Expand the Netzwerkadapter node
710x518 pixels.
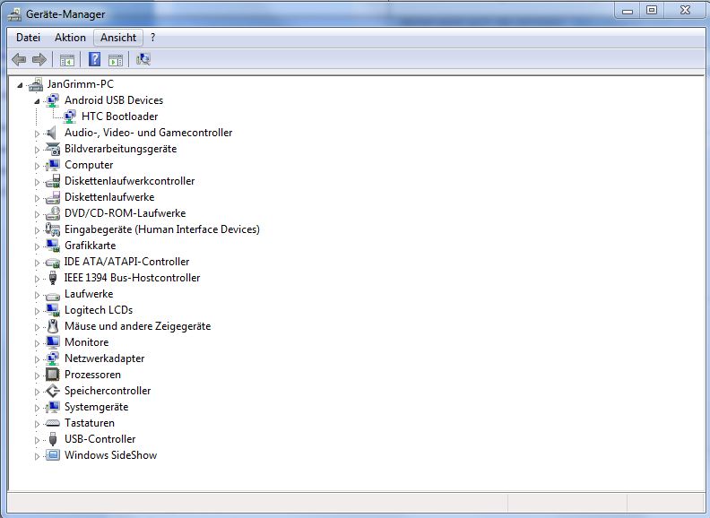37,359
